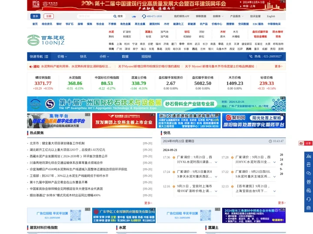
Task: Click the search magnifier icon
Action: coord(115,16)
